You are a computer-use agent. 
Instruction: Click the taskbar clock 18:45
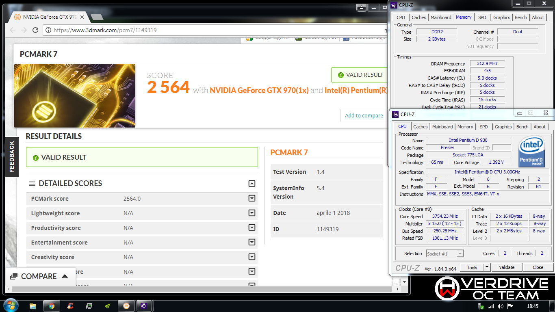(x=532, y=306)
